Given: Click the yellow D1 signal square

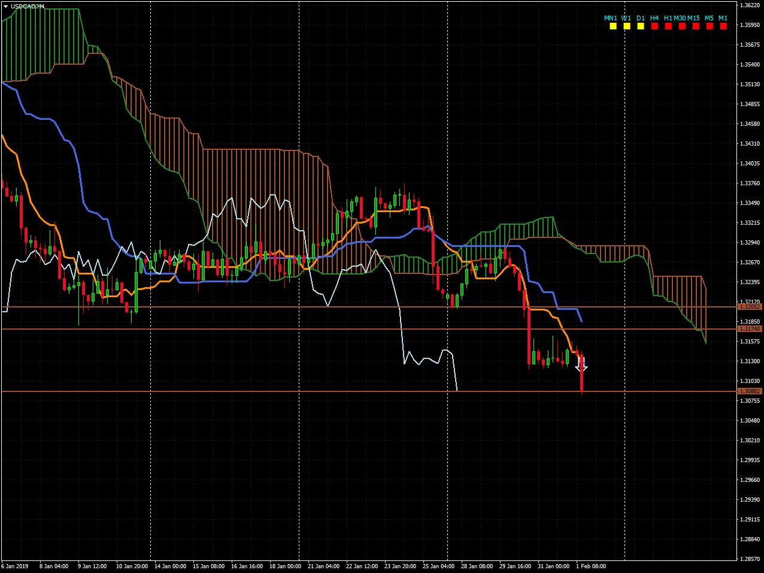Looking at the screenshot, I should (x=641, y=26).
